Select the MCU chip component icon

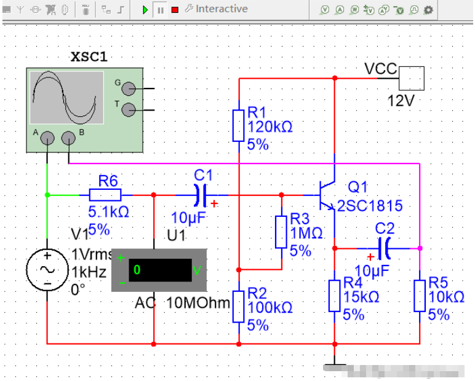(x=86, y=10)
